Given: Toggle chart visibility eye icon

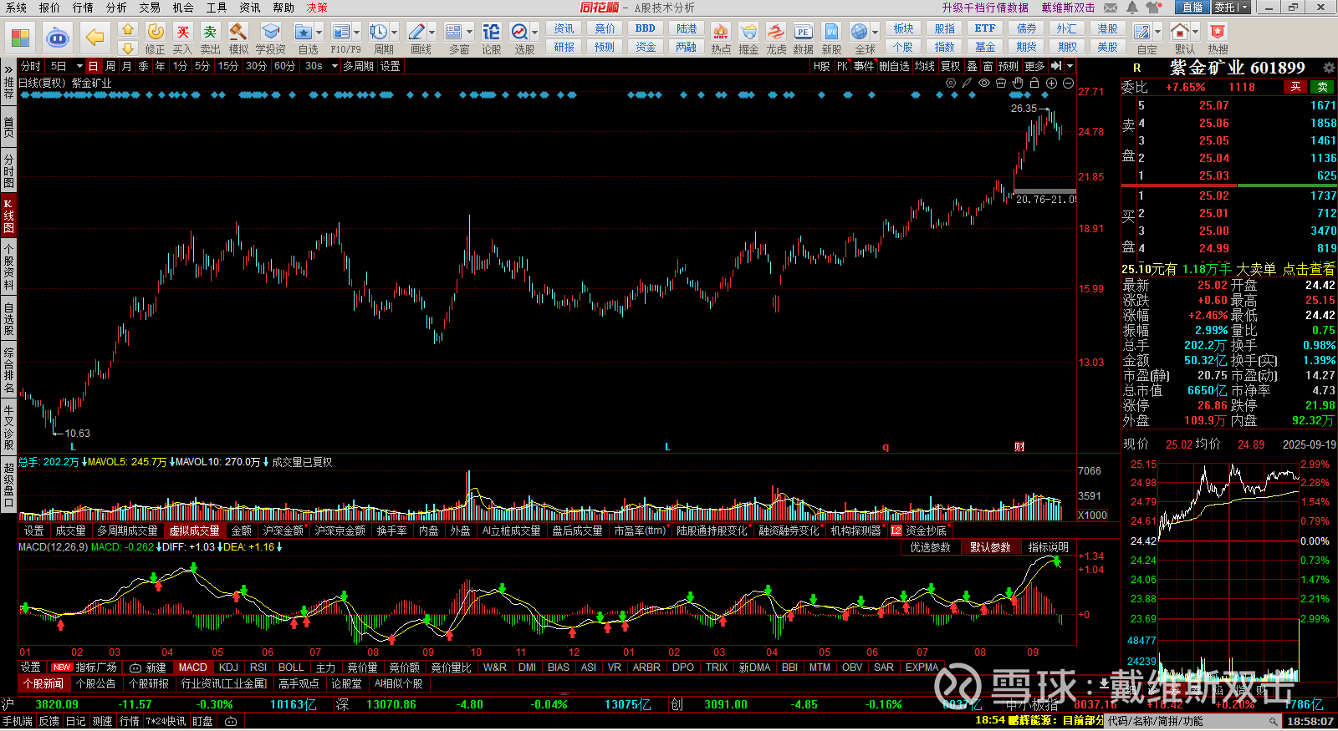Looking at the screenshot, I should pyautogui.click(x=984, y=83).
